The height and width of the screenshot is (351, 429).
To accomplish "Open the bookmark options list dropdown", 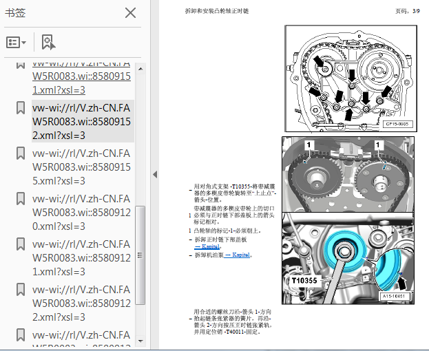I will pyautogui.click(x=16, y=43).
